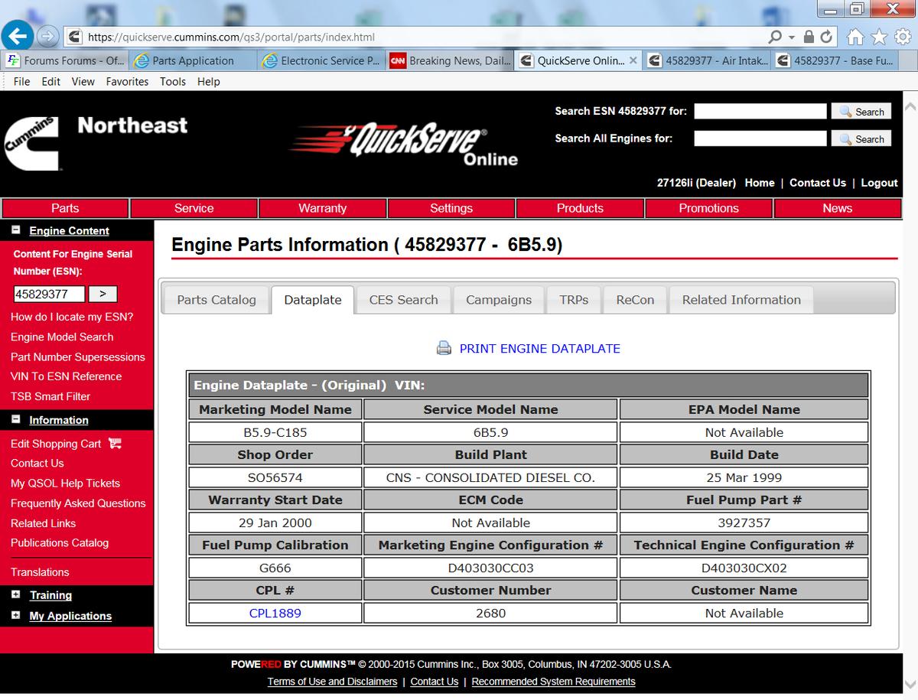The image size is (918, 700).
Task: Switch to Breaking News browser tab
Action: (451, 60)
